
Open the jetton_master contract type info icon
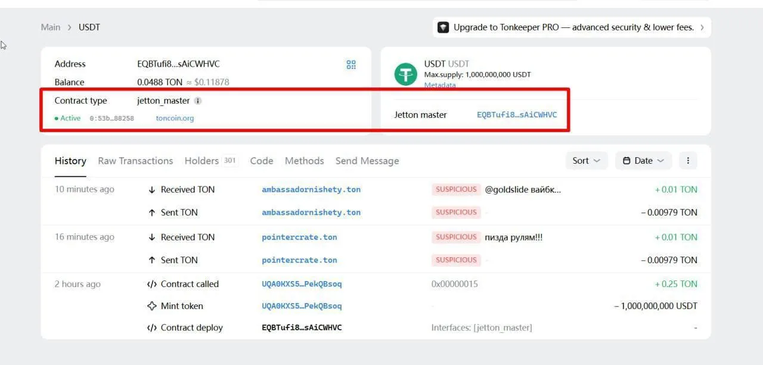point(198,101)
